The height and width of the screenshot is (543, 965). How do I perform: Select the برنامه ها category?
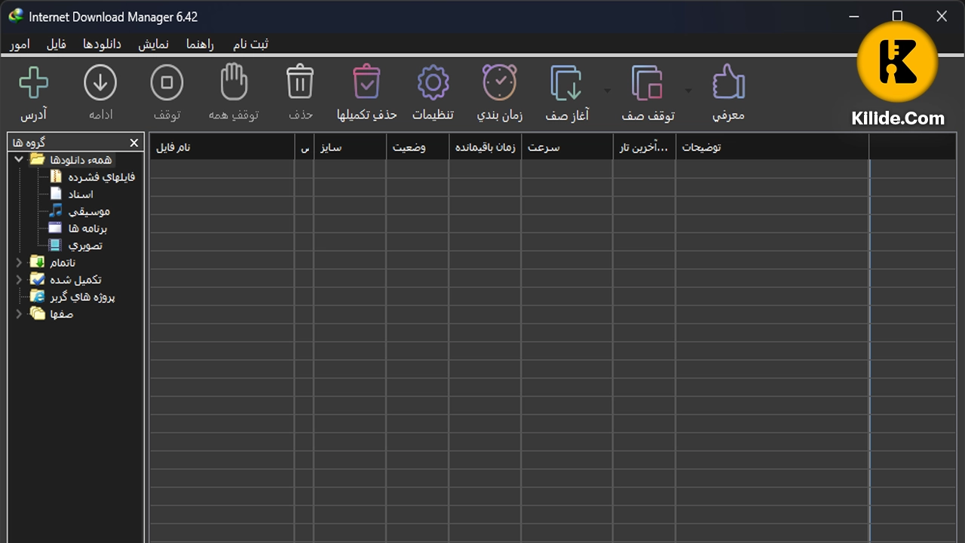coord(87,229)
